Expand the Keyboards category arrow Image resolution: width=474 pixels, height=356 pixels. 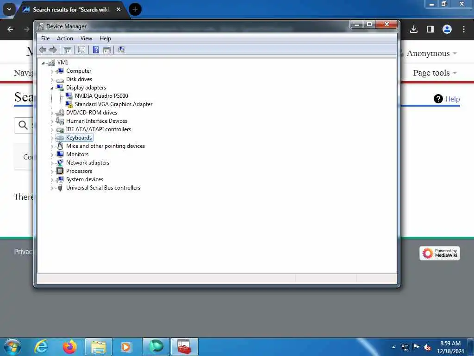52,138
